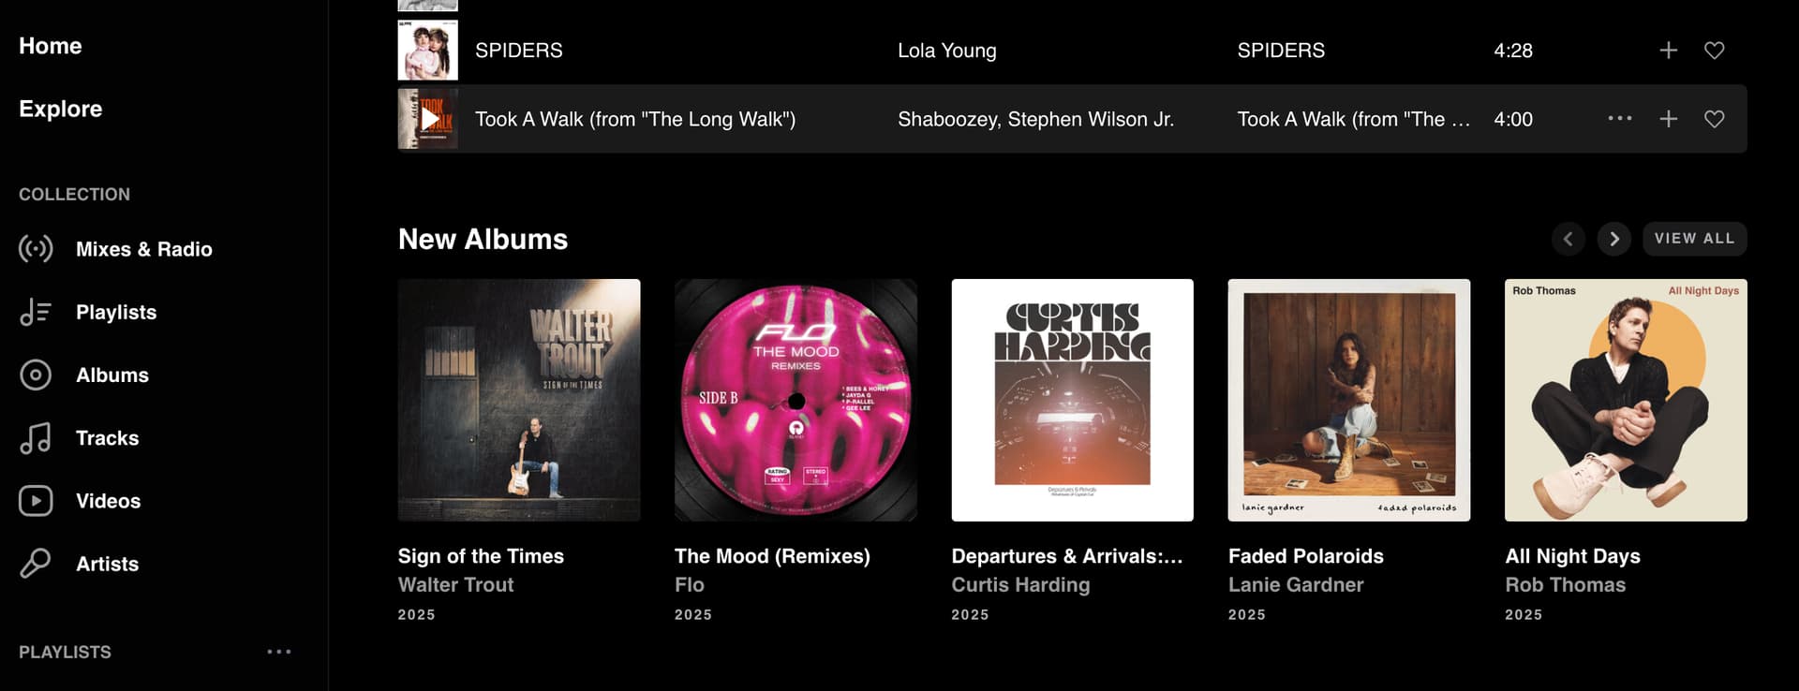This screenshot has height=691, width=1799.
Task: Open Playlists section three-dot options menu
Action: coord(279,652)
